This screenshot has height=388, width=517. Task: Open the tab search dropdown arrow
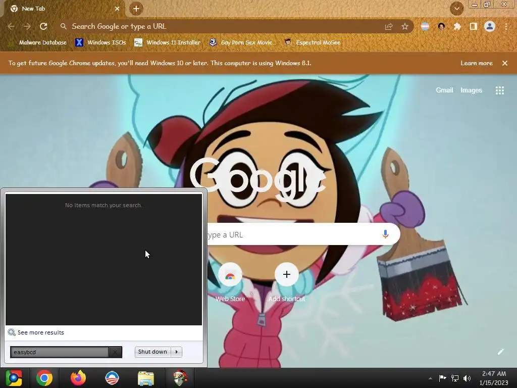pos(457,9)
